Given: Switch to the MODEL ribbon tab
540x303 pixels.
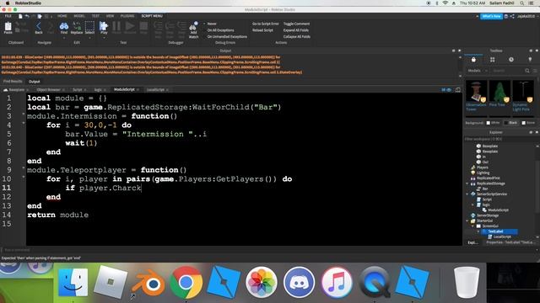Looking at the screenshot, I should coord(79,16).
